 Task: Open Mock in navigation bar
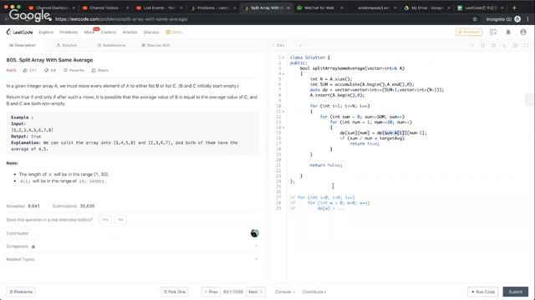[x=89, y=32]
